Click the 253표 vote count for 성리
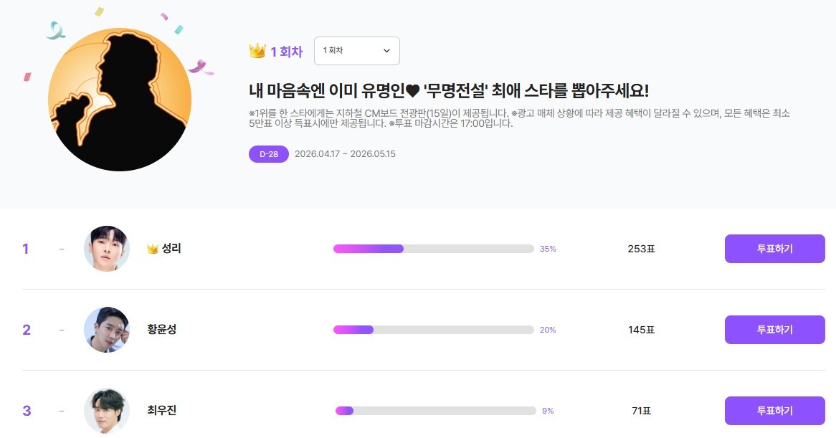836x438 pixels. 640,249
